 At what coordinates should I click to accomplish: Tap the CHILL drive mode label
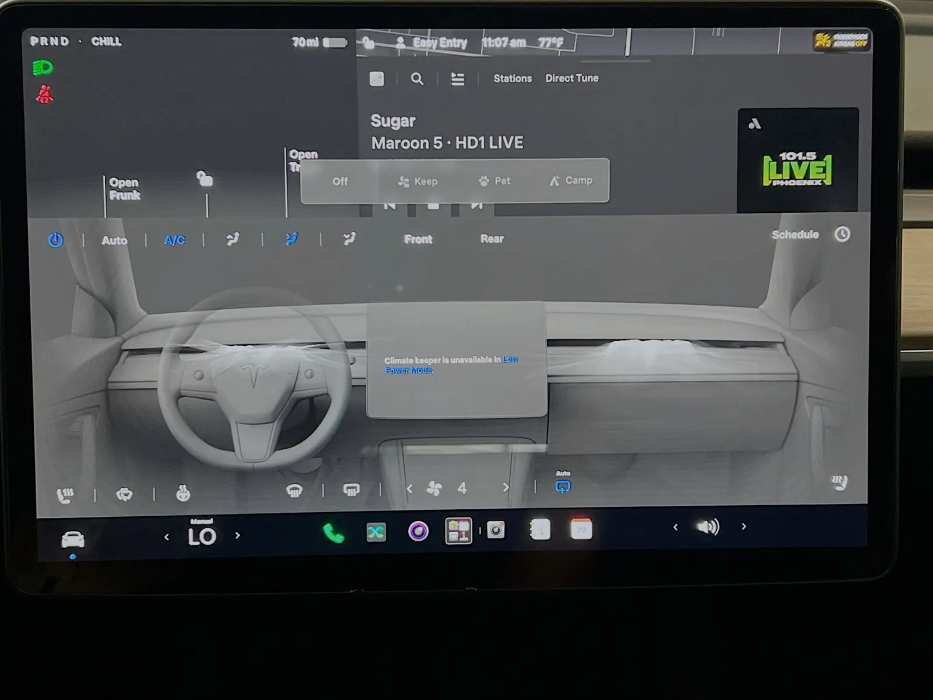[x=106, y=41]
